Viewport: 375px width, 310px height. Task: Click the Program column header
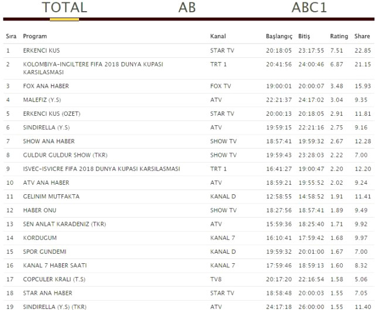35,36
